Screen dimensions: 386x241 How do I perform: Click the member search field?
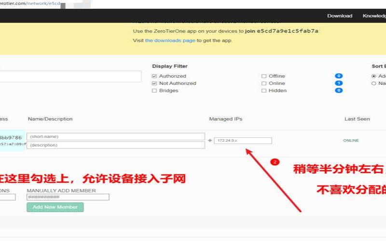point(70,77)
